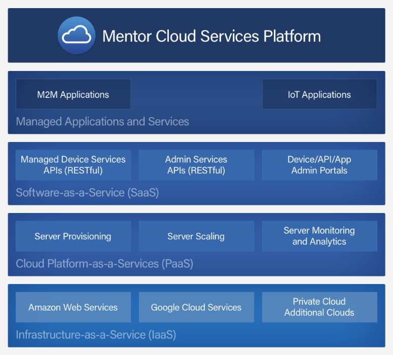Select the Server Scaling box
The height and width of the screenshot is (355, 393).
click(x=196, y=236)
